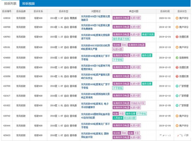Click 轮毂问题 tag in row 430444

[135, 125]
